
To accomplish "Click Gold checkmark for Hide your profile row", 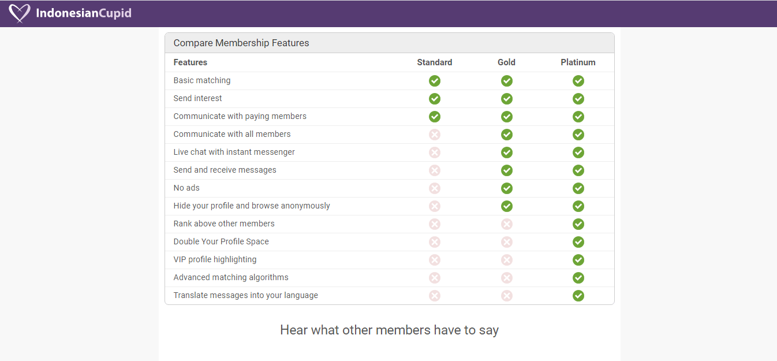I will [x=507, y=206].
